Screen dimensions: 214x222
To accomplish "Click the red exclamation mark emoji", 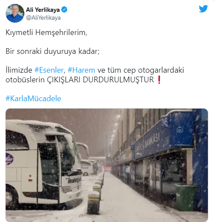I will [159, 80].
